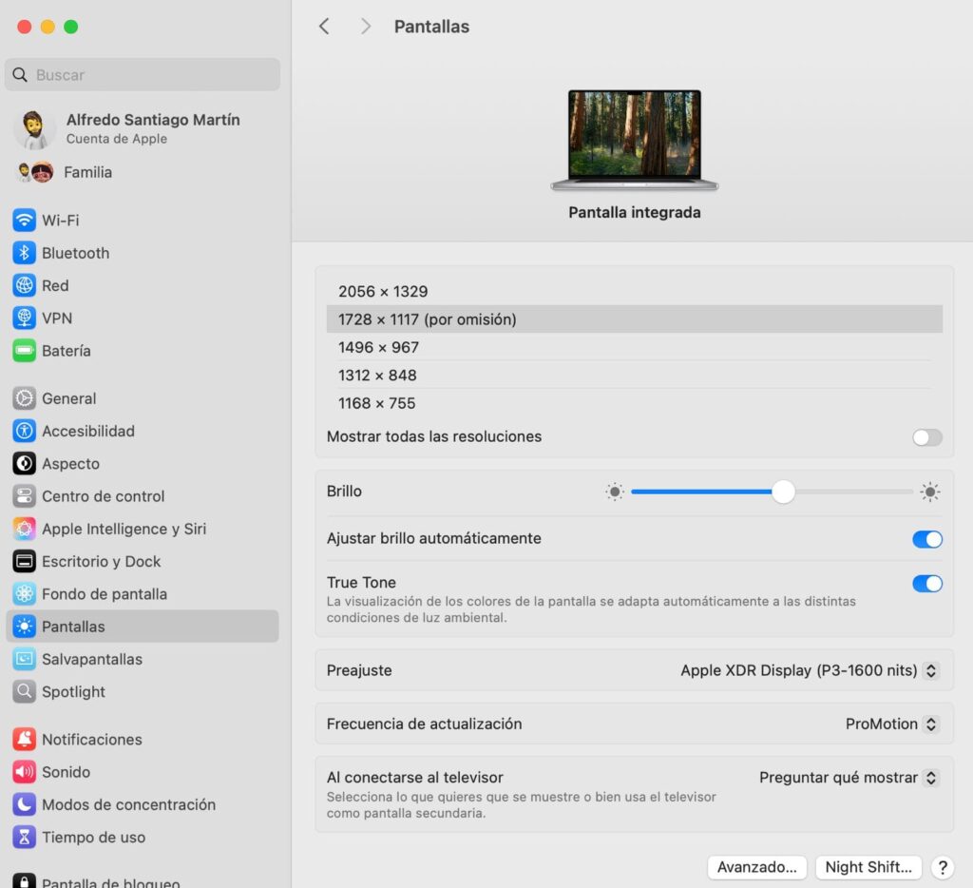
Task: Turn off the True Tone switch
Action: point(927,583)
